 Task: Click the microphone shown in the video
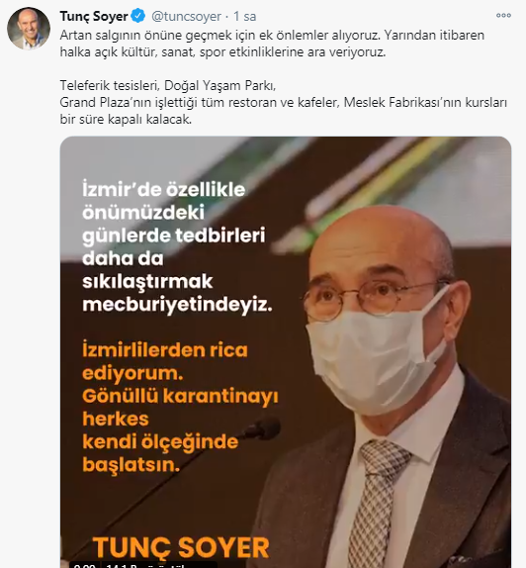tap(263, 428)
